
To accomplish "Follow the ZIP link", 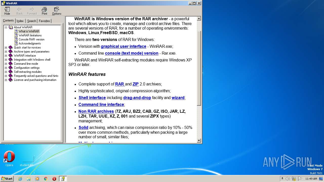I will coord(136,84).
